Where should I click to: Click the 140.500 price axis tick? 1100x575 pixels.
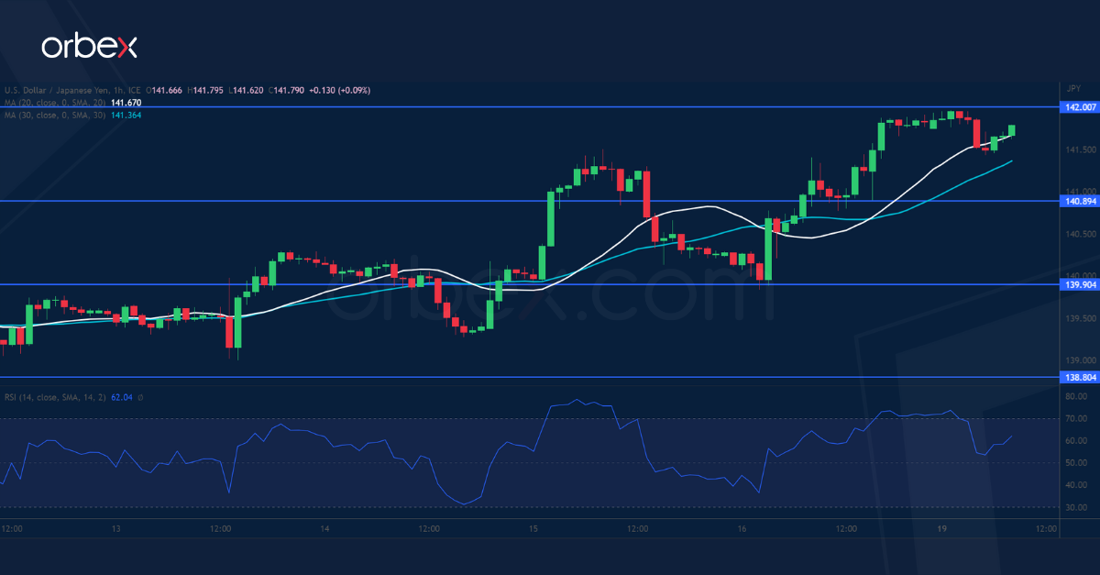(1080, 234)
